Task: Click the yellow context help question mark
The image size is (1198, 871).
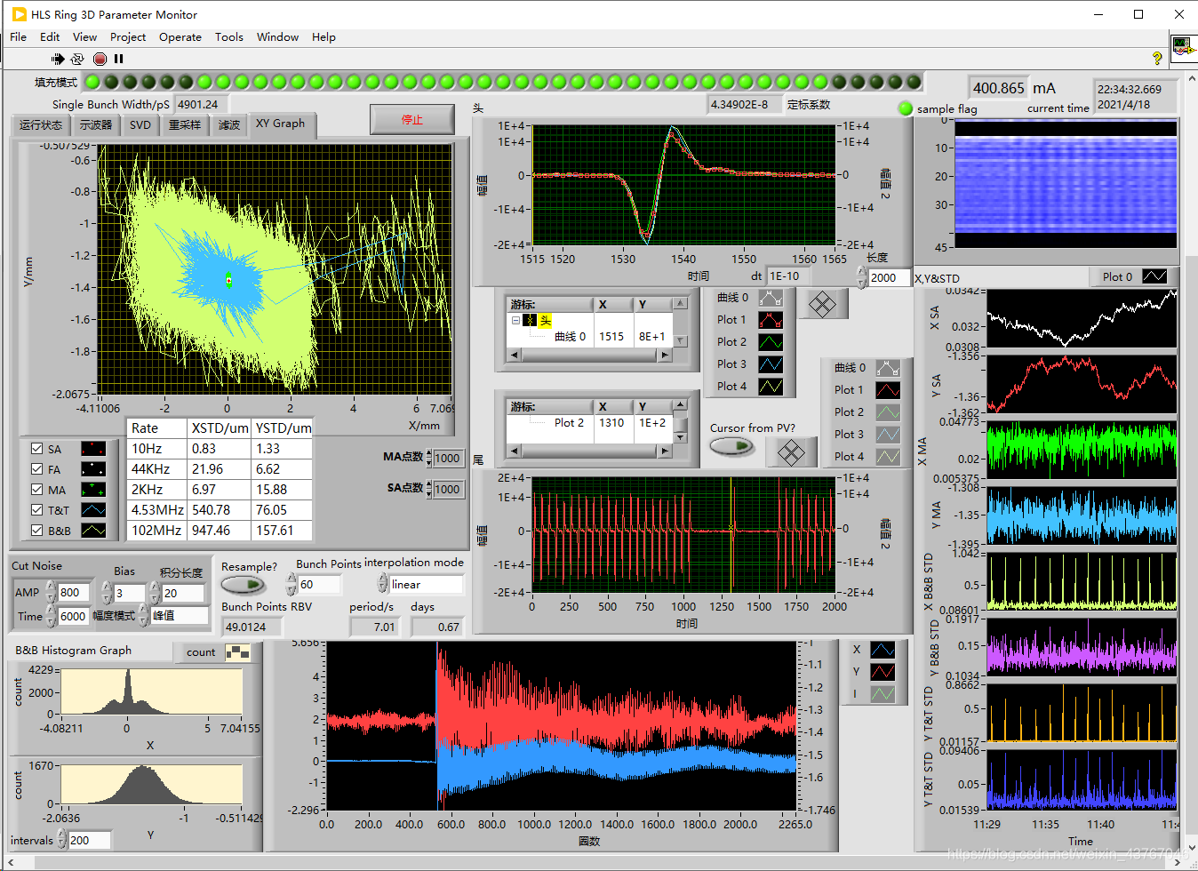Action: [x=1156, y=58]
